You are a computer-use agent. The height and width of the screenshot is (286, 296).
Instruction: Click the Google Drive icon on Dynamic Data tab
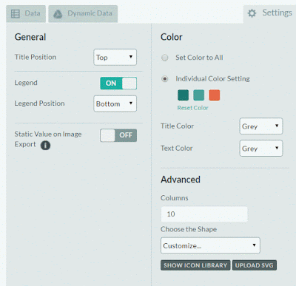pos(58,14)
